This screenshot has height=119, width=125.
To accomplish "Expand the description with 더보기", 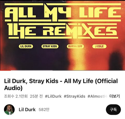I will 115,96.
